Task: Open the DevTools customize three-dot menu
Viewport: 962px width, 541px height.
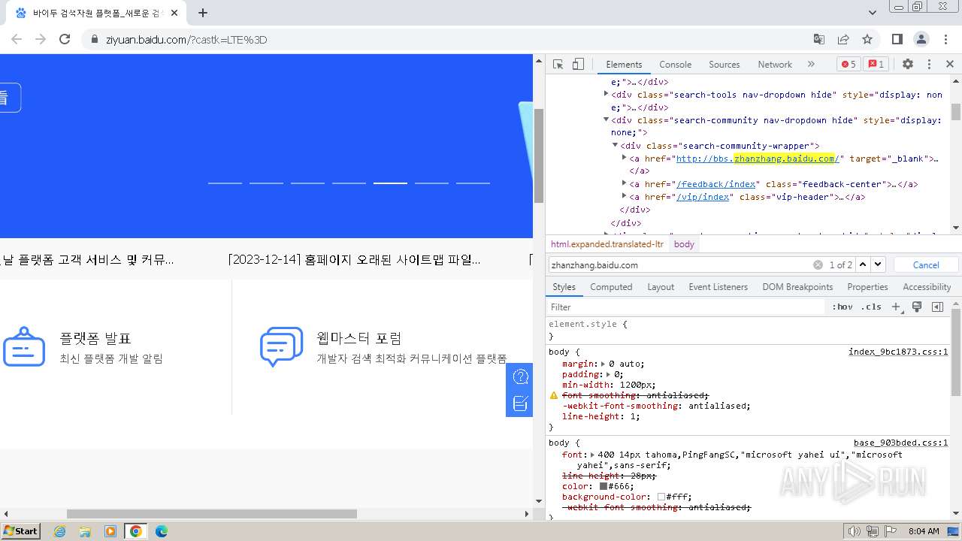Action: (x=929, y=64)
